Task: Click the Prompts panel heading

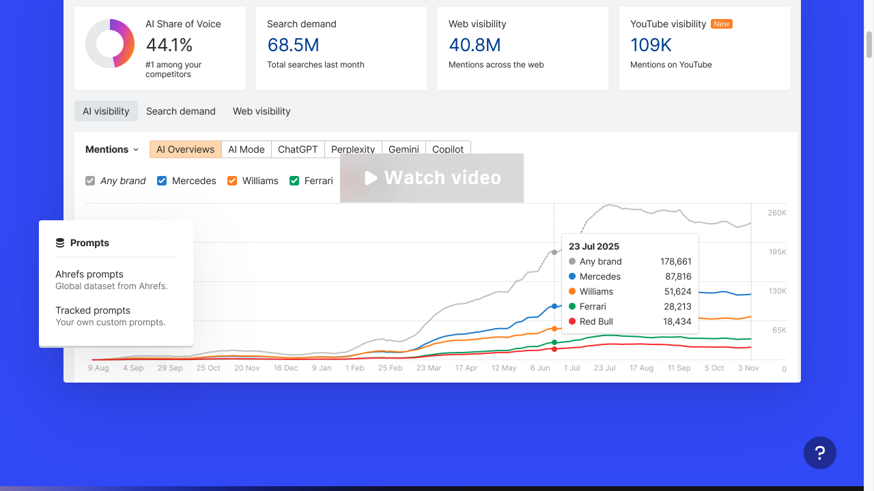Action: [89, 243]
